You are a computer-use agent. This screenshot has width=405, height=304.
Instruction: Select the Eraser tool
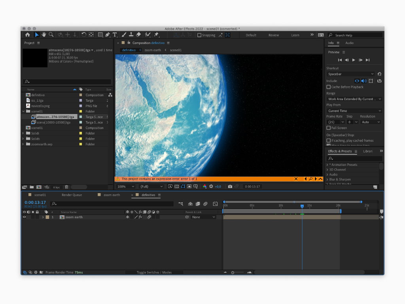pyautogui.click(x=138, y=35)
